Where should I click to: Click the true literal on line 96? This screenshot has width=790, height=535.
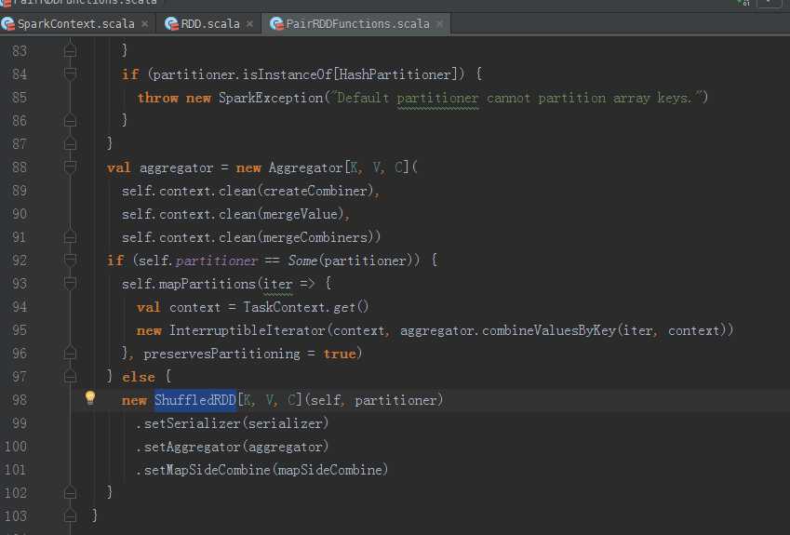click(x=340, y=354)
